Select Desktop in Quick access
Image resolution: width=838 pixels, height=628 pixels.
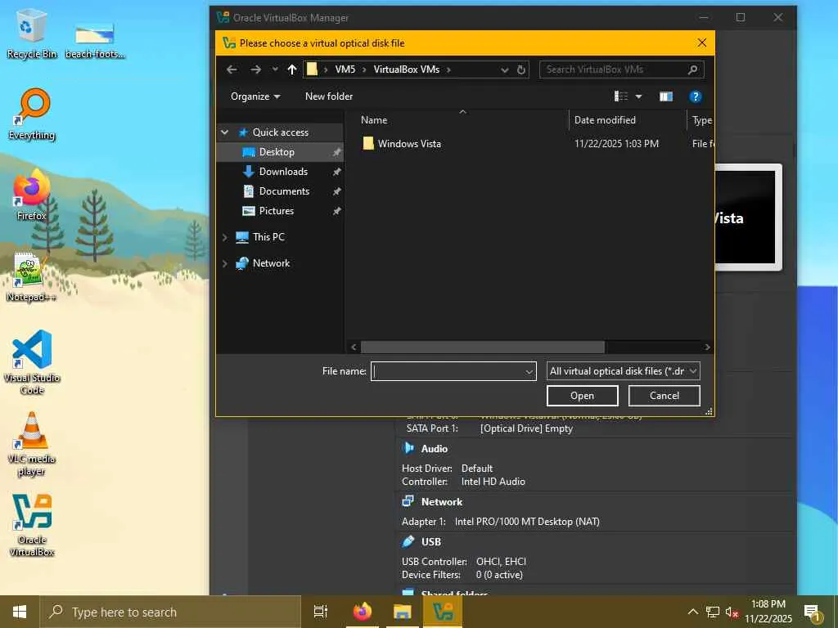[277, 151]
